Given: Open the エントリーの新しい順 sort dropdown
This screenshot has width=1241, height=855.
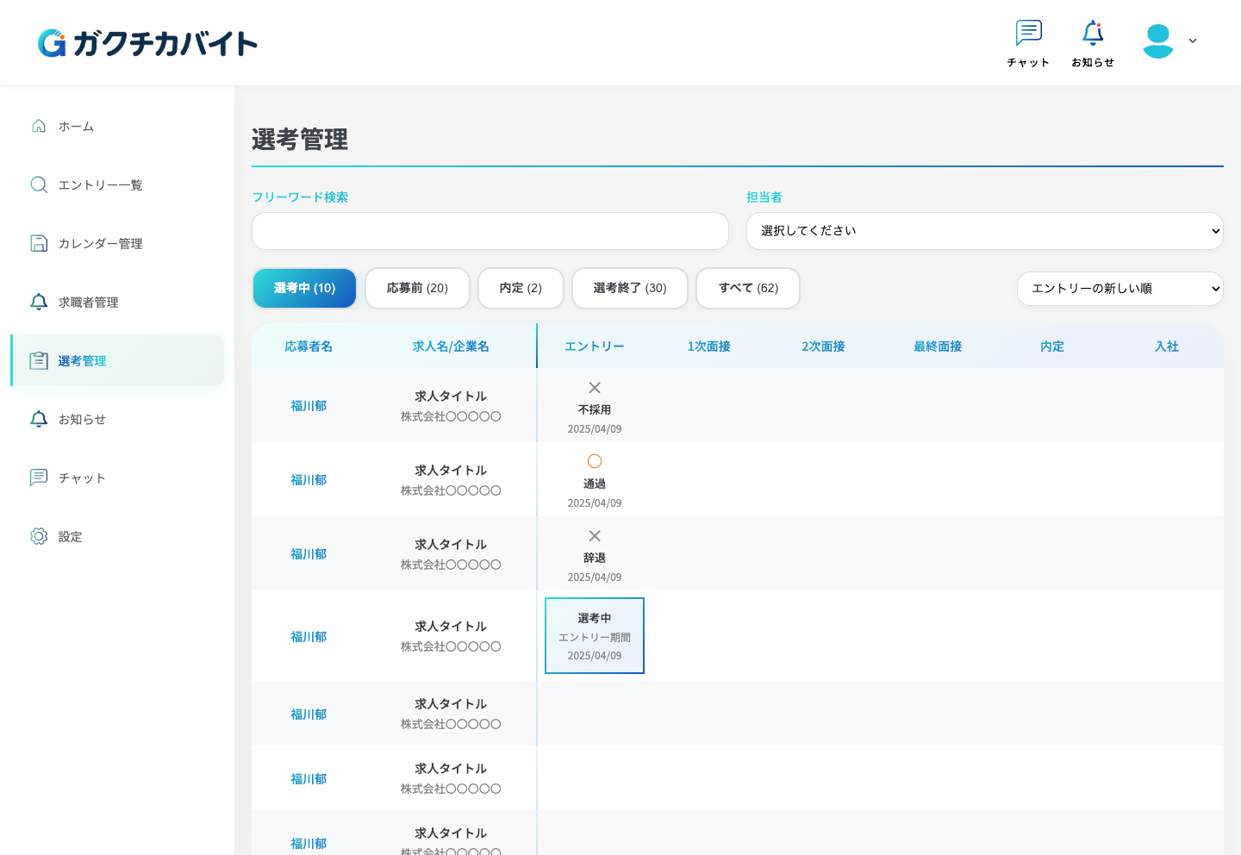Looking at the screenshot, I should click(1119, 289).
